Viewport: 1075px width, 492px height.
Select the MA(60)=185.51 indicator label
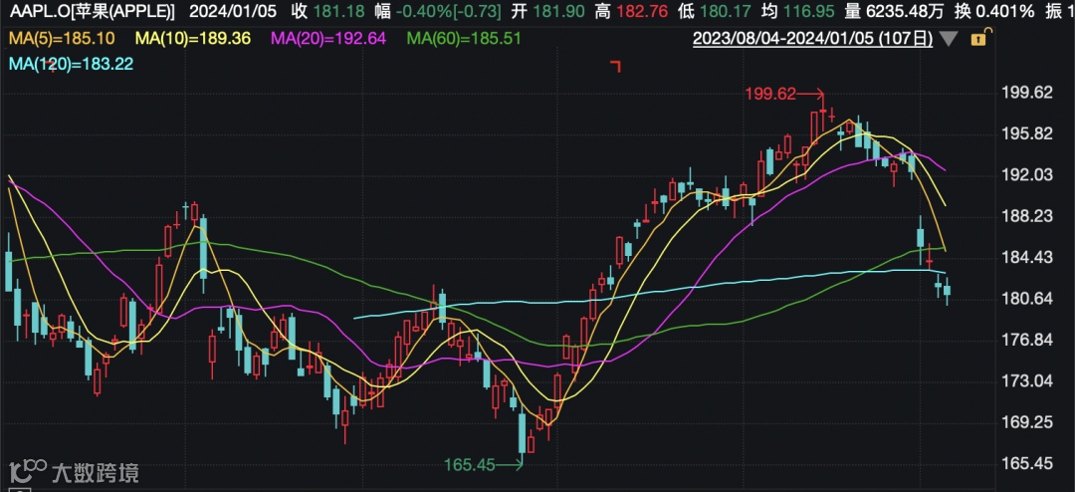[464, 39]
